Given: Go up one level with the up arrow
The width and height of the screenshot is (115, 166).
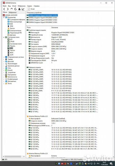Looking at the screenshot, I should click(12, 9).
